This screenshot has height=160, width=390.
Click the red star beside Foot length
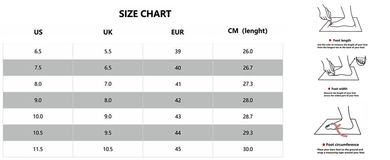[330, 40]
